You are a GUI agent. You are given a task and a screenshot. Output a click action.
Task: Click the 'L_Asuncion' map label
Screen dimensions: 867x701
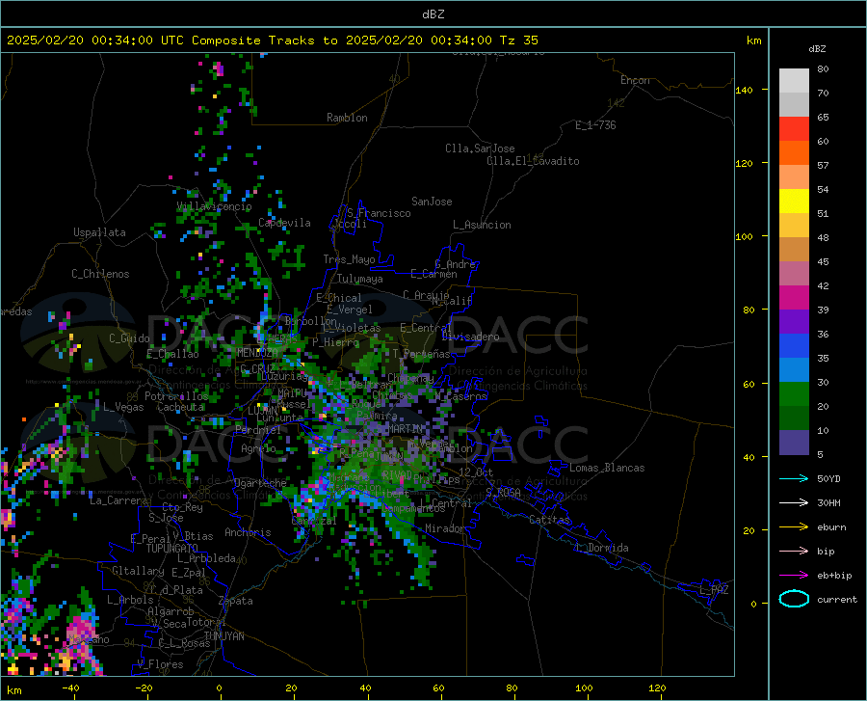[482, 225]
